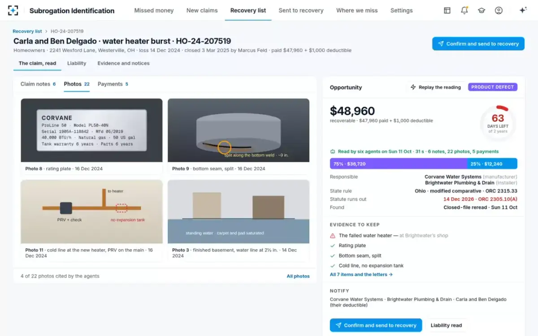Click Confirm and send to recovery under Notify
538x336 pixels.
376,325
